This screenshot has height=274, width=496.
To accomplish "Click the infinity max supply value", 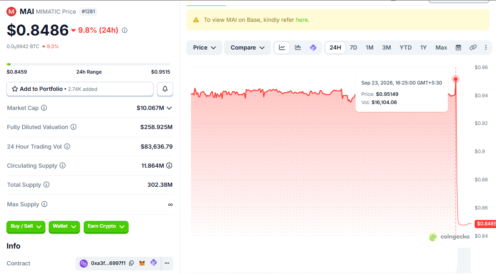I will (170, 205).
